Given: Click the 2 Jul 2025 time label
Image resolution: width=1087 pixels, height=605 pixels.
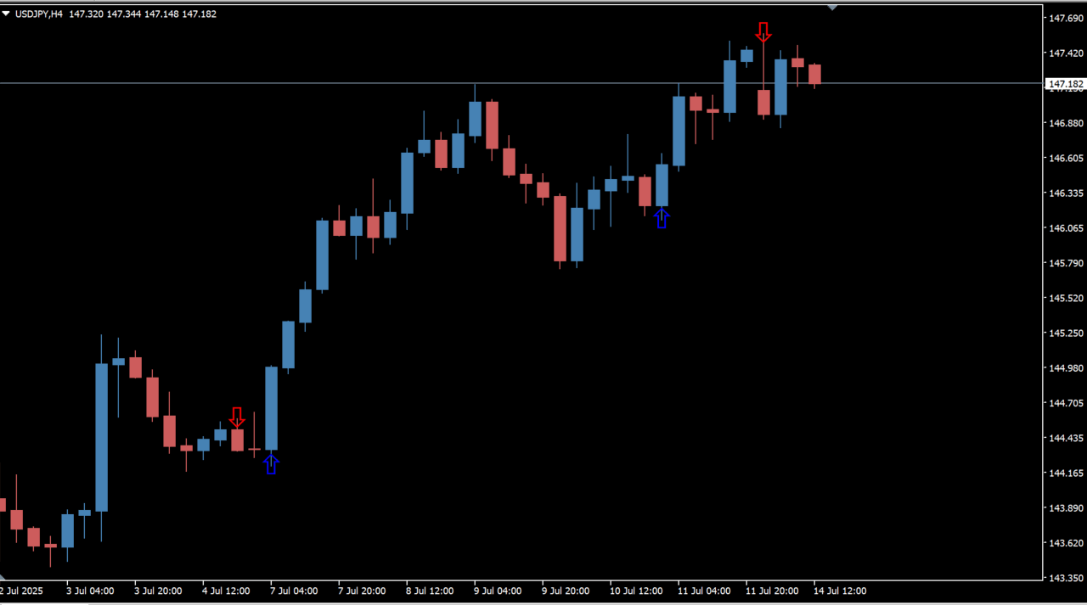Looking at the screenshot, I should click(20, 591).
